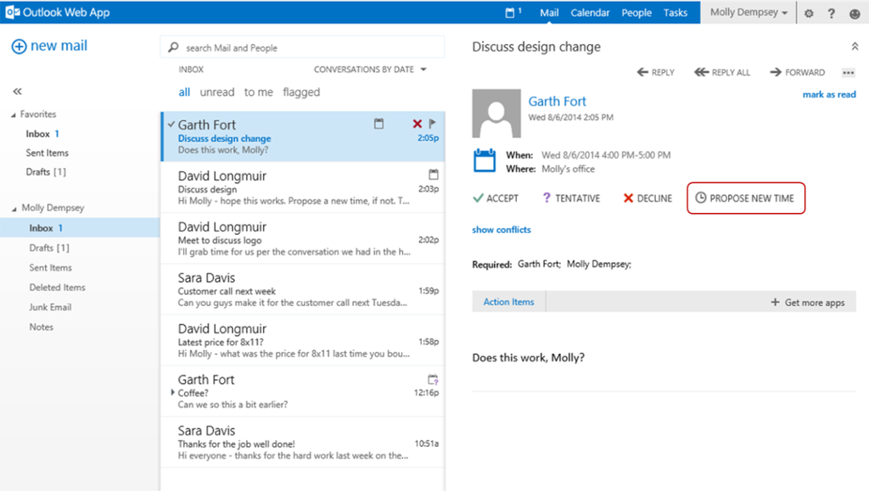Accept the meeting invitation
This screenshot has height=491, width=869.
coord(496,198)
